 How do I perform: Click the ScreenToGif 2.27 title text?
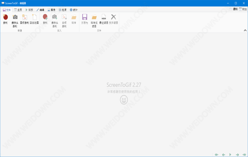pyautogui.click(x=124, y=85)
